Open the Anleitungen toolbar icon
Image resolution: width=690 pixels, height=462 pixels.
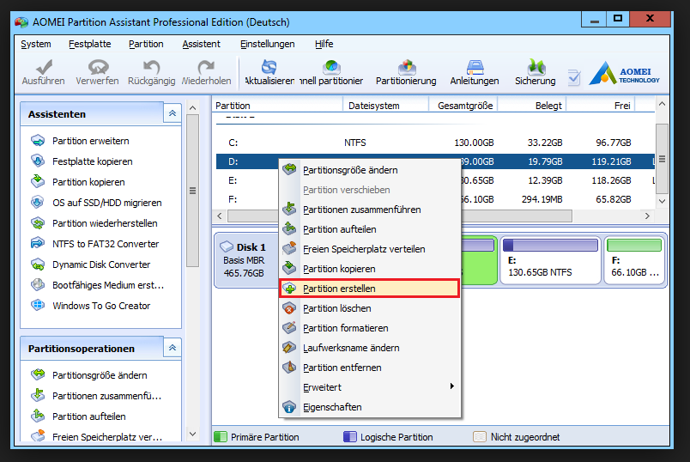[x=475, y=67]
